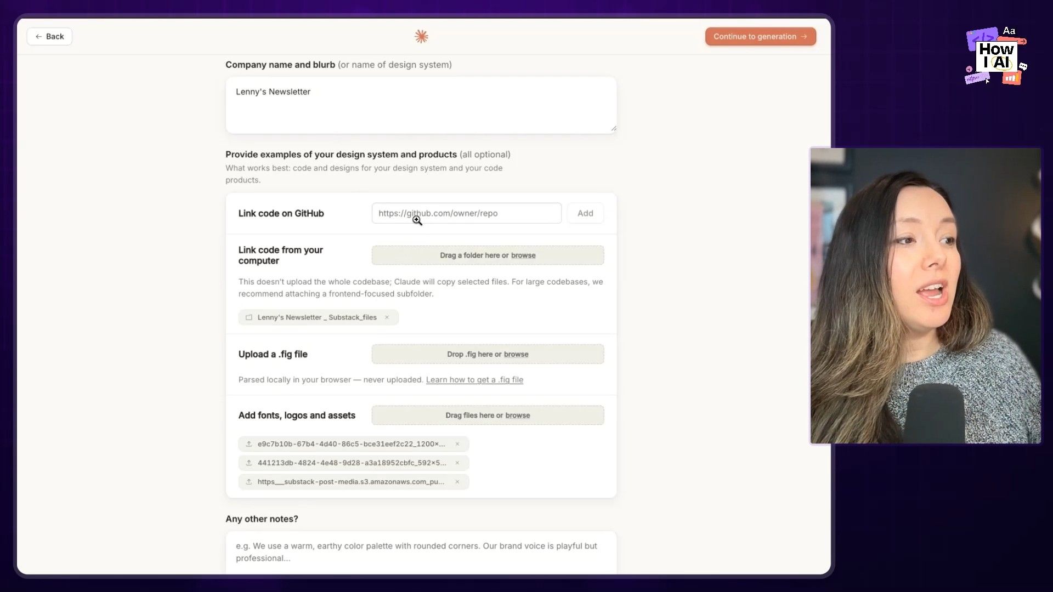
Task: Click 'Link code from your computer' label
Action: [280, 255]
